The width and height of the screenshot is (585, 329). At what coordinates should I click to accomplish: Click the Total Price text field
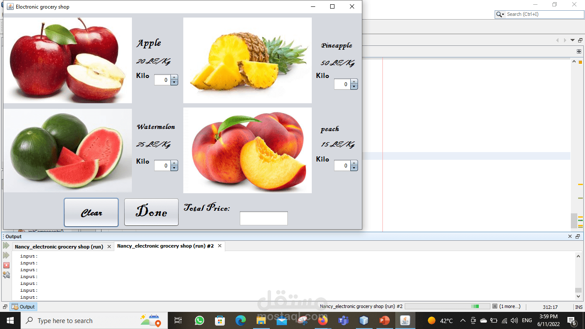tap(263, 218)
